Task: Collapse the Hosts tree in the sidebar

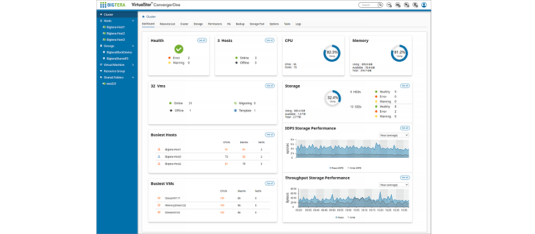Action: pos(133,21)
